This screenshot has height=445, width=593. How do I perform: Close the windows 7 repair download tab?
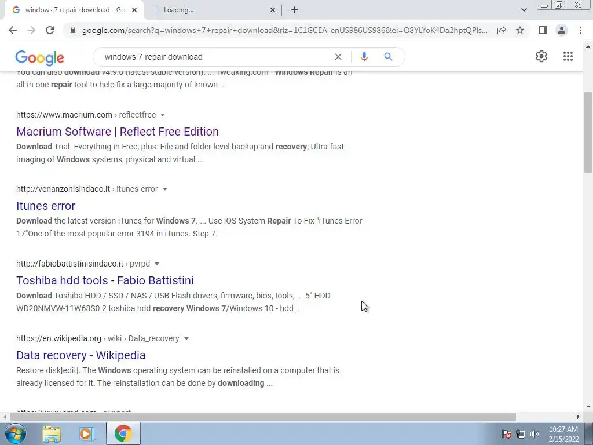point(134,10)
